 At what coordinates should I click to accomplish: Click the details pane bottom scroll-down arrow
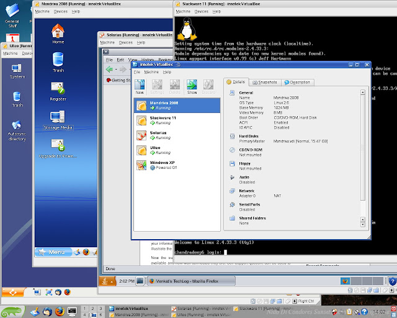pos(362,224)
